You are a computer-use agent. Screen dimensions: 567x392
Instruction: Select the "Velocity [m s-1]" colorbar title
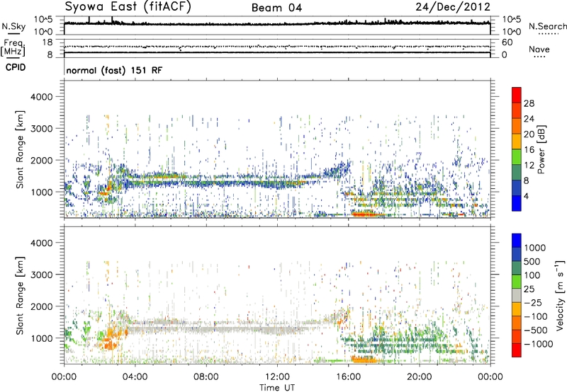(560, 295)
